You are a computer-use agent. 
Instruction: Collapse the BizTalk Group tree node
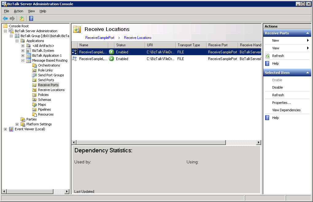11,36
